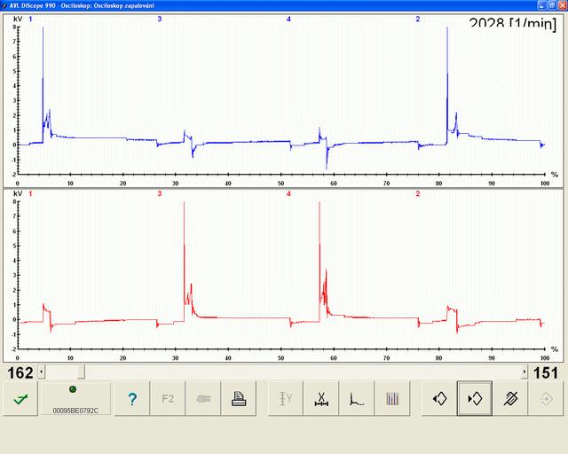Click the Y-axis scale tool icon
Viewport: 568px width, 454px height.
(x=286, y=399)
